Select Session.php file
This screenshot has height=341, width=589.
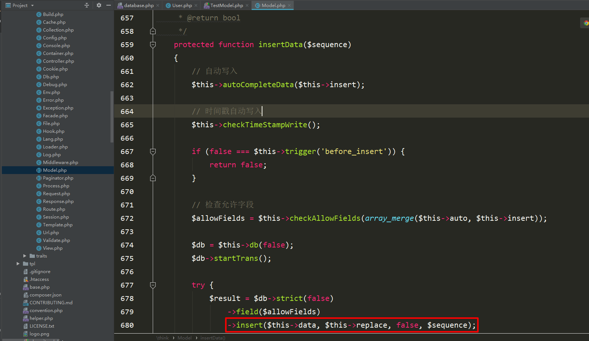tap(56, 217)
